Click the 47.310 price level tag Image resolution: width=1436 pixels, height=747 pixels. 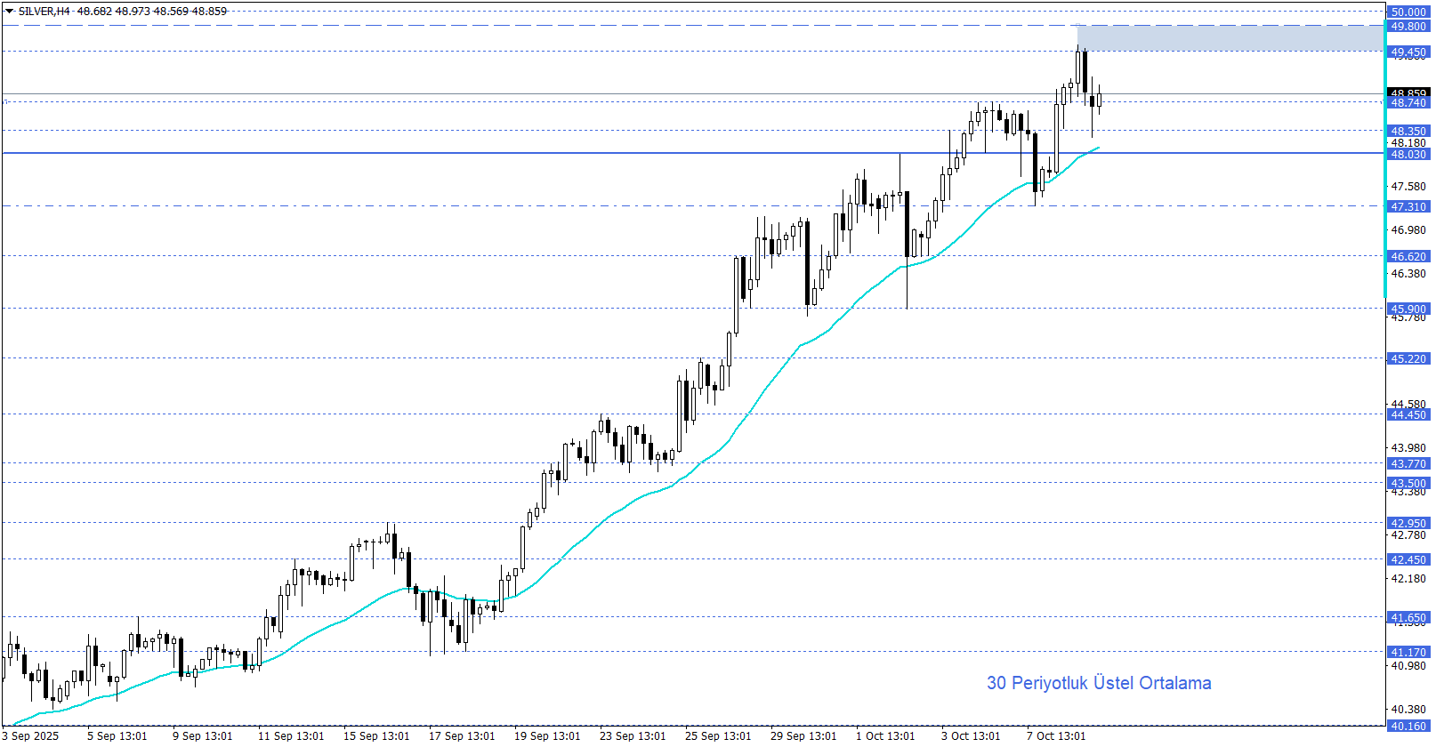pyautogui.click(x=1408, y=207)
